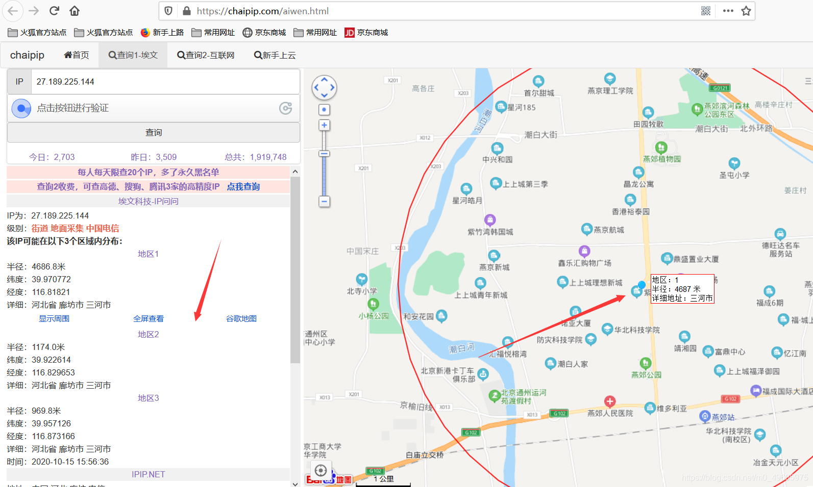813x487 pixels.
Task: Zoom in the map with plus button
Action: pyautogui.click(x=324, y=125)
